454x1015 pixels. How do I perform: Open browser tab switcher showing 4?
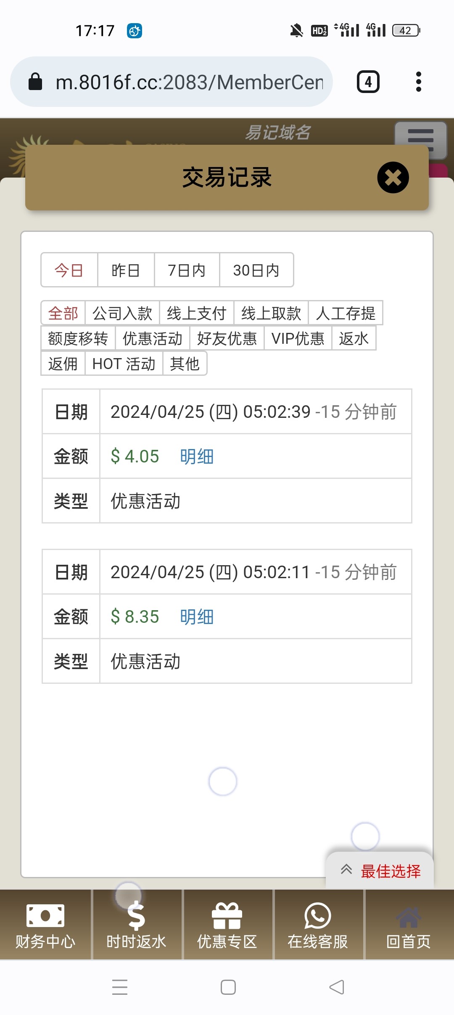click(368, 82)
